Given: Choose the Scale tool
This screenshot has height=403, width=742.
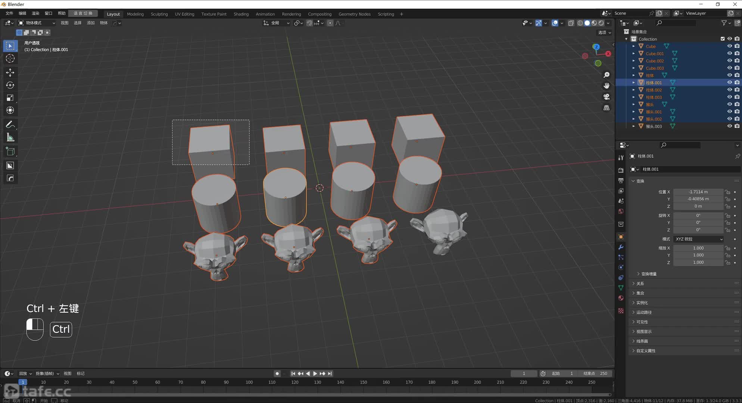Looking at the screenshot, I should pos(10,98).
